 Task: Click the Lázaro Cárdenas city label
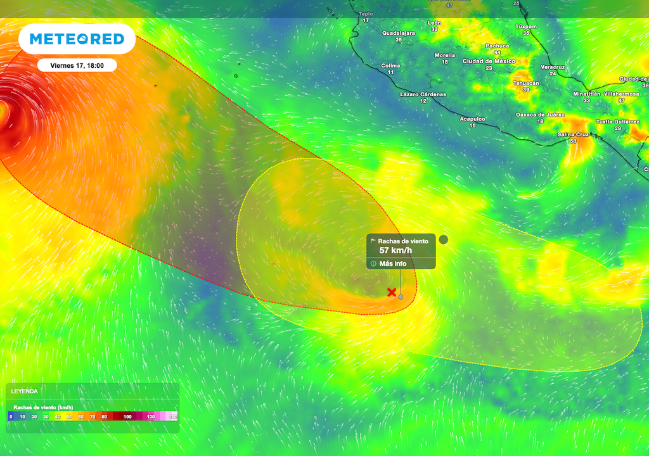click(x=423, y=94)
